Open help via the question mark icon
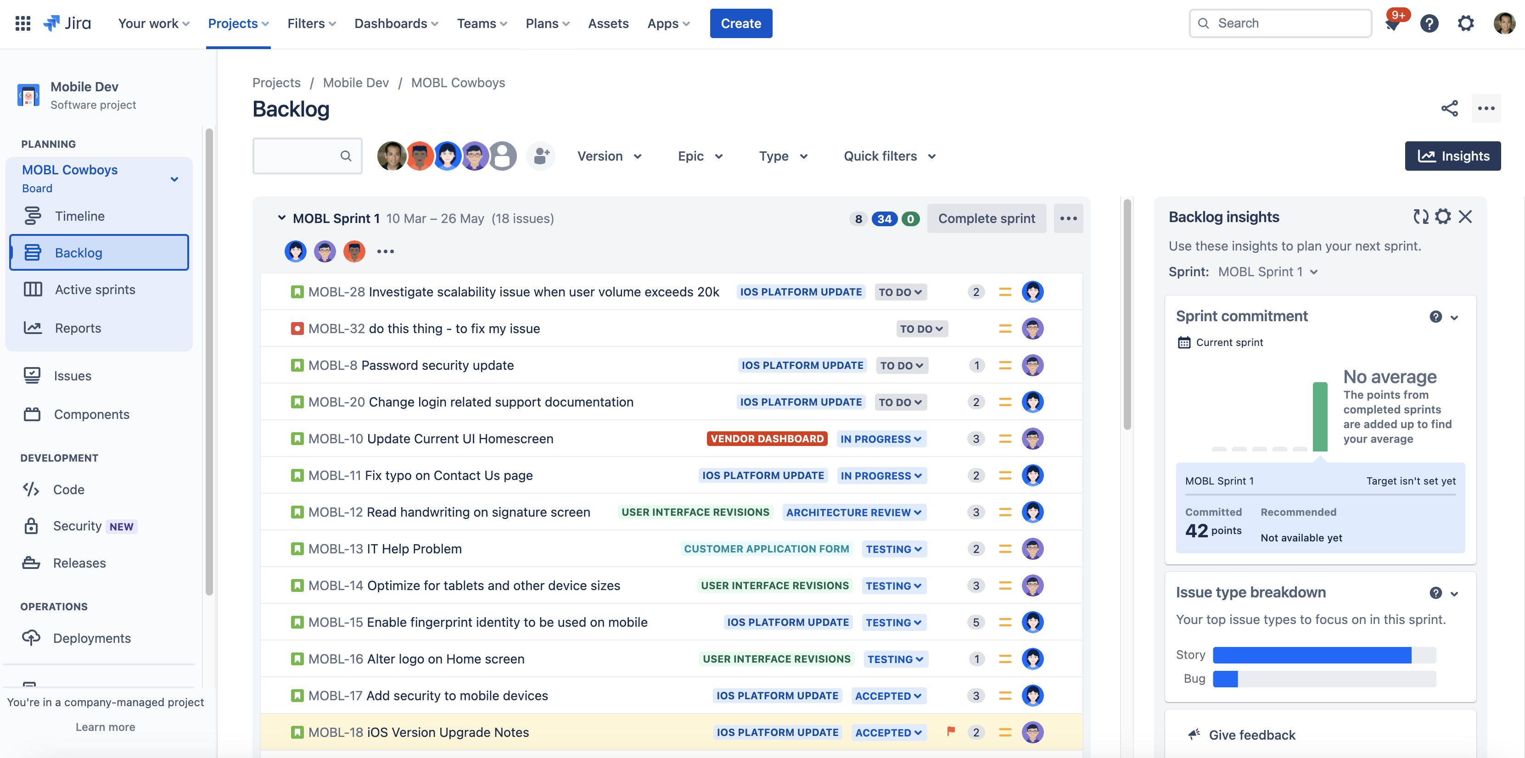 coord(1430,23)
